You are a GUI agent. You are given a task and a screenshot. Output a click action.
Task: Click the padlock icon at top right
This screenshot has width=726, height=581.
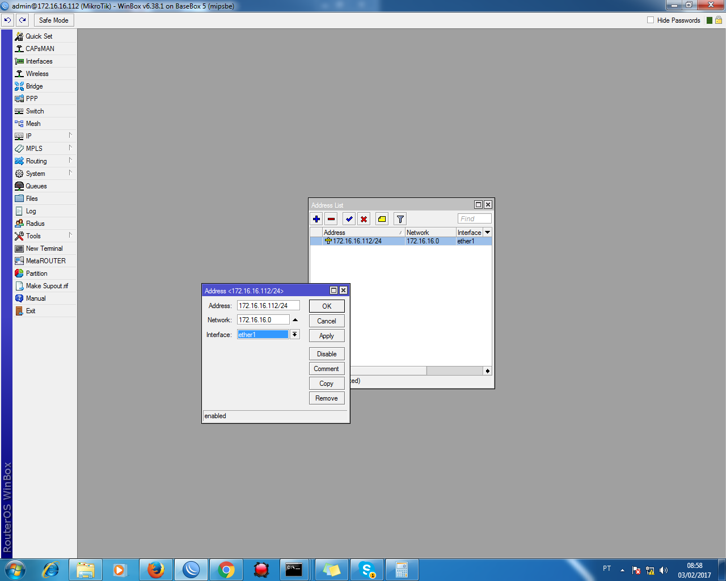click(719, 20)
